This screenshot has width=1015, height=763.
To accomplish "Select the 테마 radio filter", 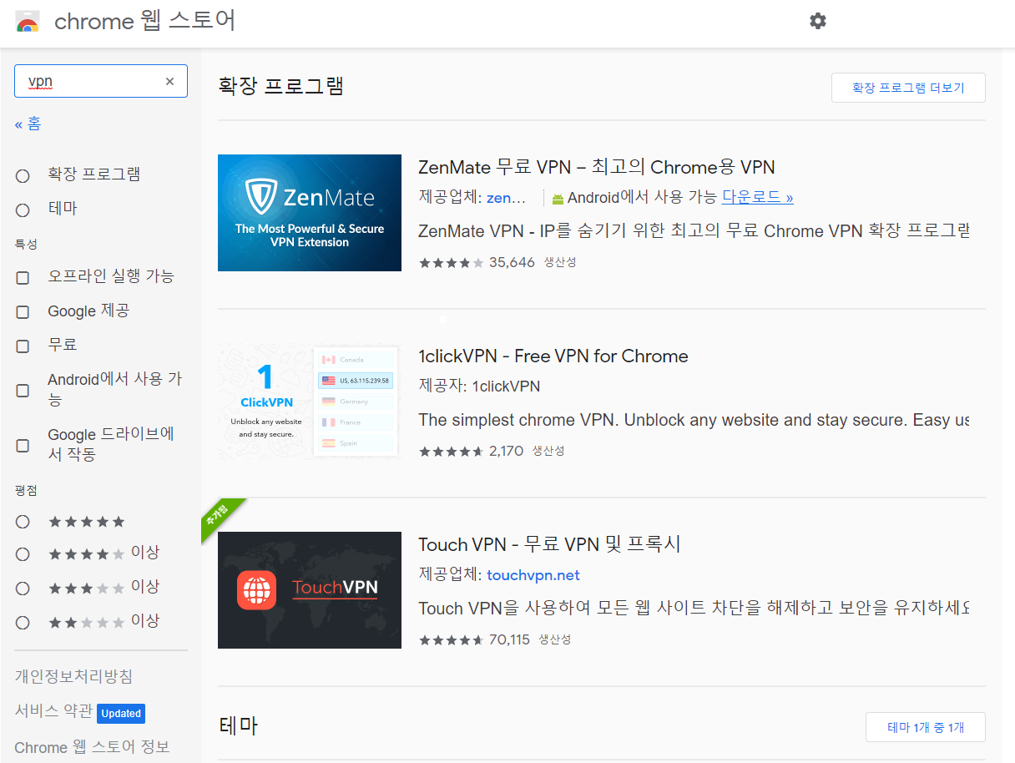I will click(x=23, y=210).
